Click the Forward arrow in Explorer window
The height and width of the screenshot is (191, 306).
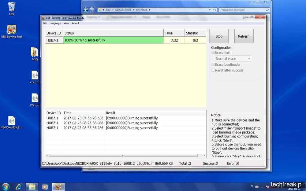tap(91, 10)
